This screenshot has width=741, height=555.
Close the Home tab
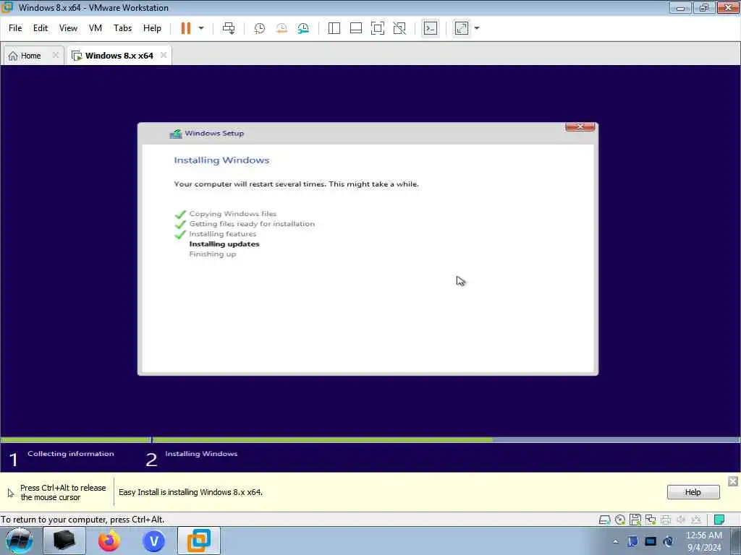coord(55,55)
